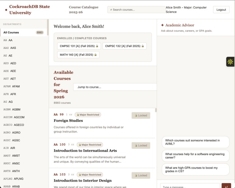The height and width of the screenshot is (188, 235).
Task: Choose the AG department
Action: [x=24, y=102]
